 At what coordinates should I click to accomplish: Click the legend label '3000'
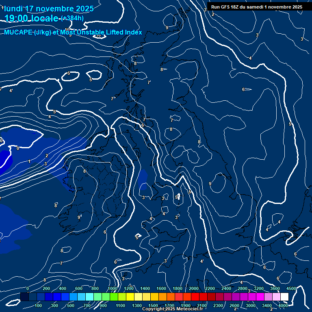point(251,305)
